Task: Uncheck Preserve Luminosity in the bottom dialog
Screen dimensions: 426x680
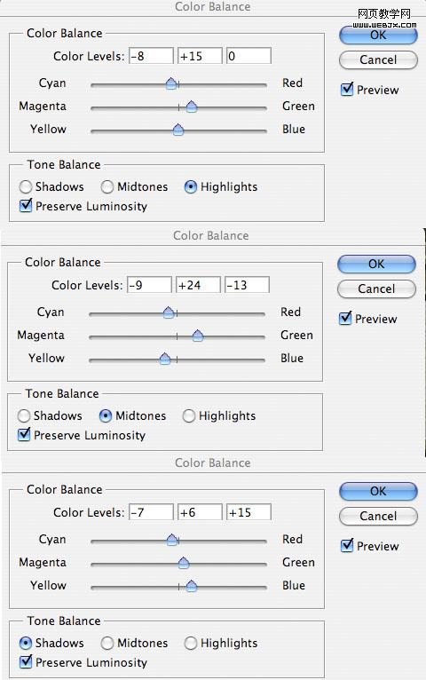Action: (x=26, y=661)
